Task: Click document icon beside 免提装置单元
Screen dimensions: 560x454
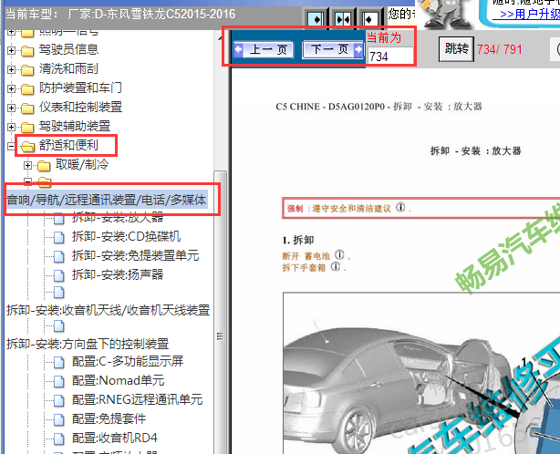Action: coord(59,256)
